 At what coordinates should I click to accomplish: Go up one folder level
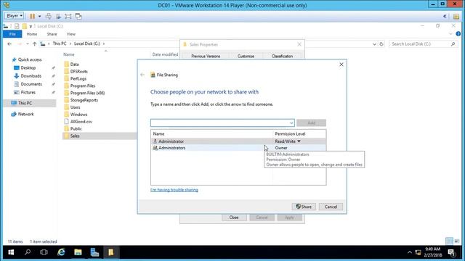[x=35, y=43]
